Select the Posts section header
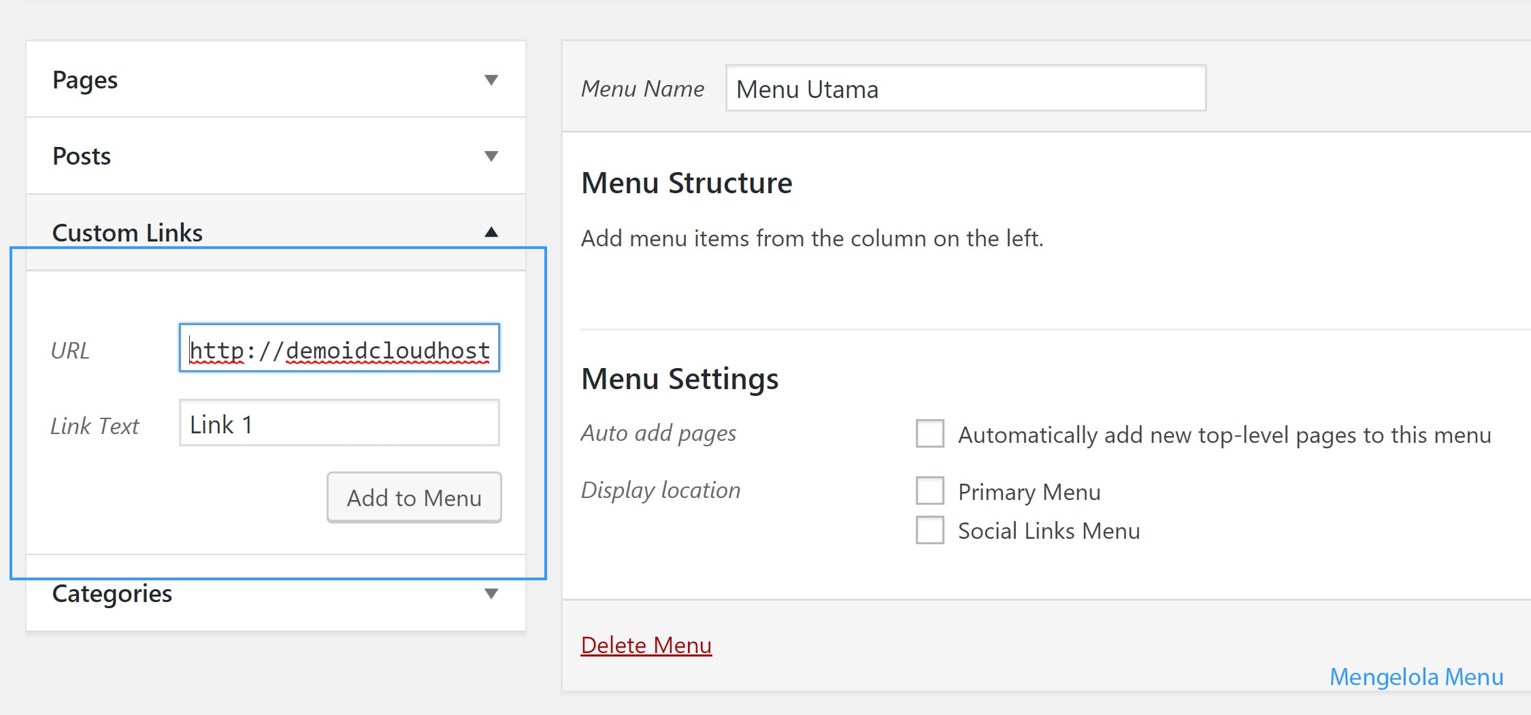Image resolution: width=1531 pixels, height=715 pixels. pos(82,156)
